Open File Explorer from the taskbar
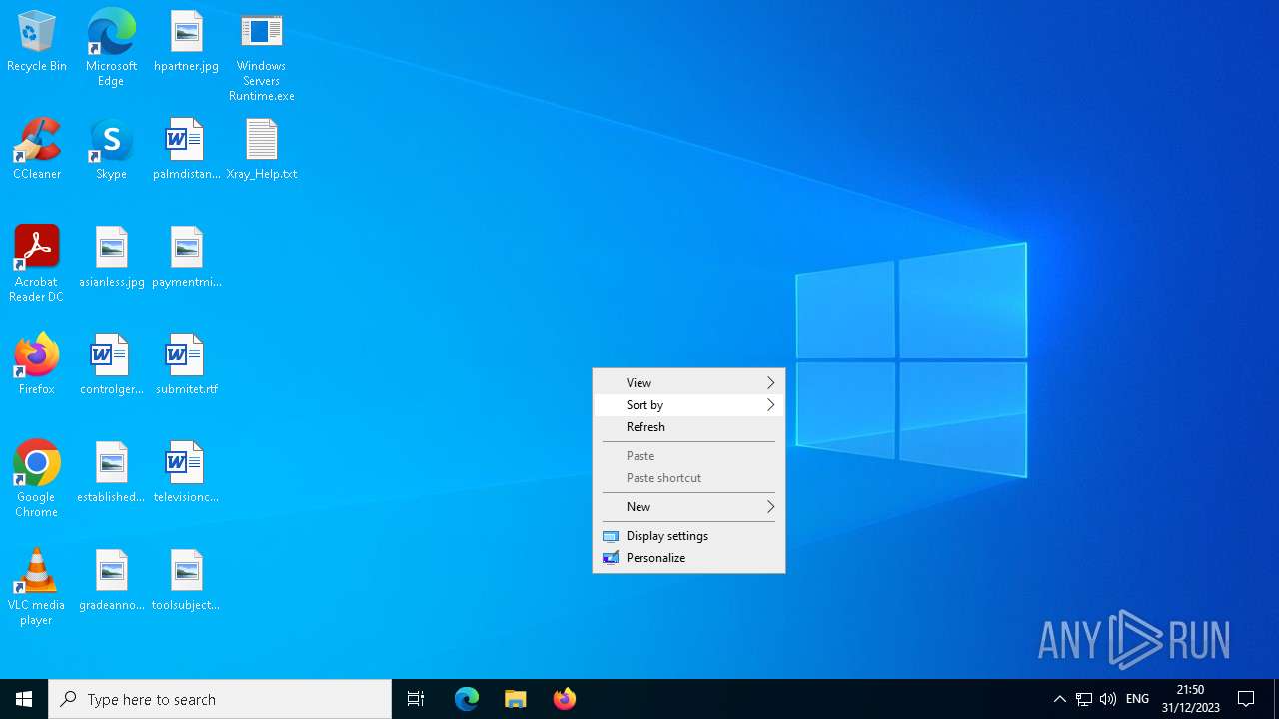 (x=515, y=699)
